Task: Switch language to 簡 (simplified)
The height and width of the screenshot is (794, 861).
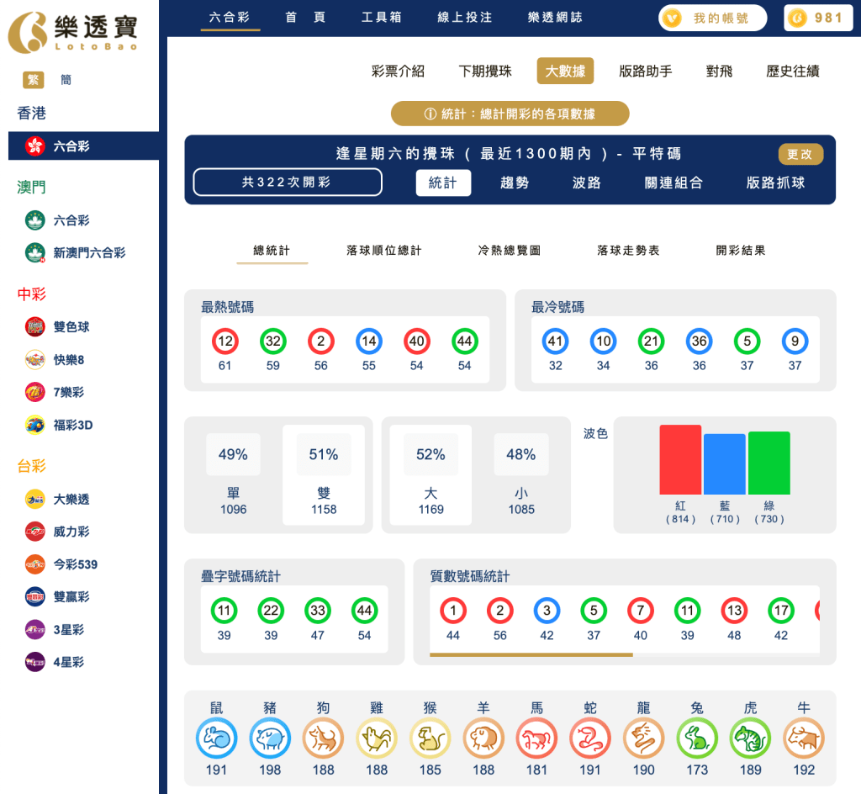Action: (x=66, y=79)
